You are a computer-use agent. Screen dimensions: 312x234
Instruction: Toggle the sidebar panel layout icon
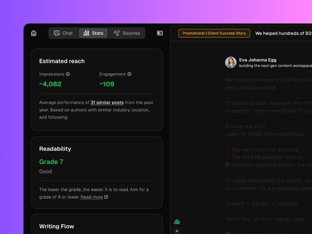160,33
